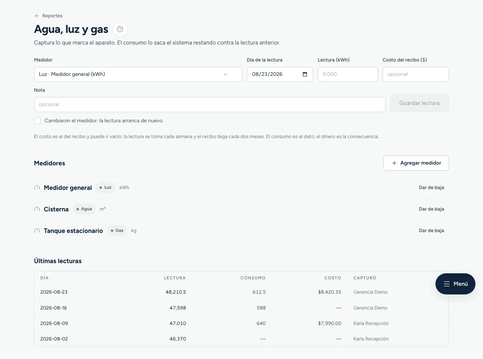The height and width of the screenshot is (359, 483).
Task: Click the gauge icon next to Cisterna
Action: (x=37, y=209)
